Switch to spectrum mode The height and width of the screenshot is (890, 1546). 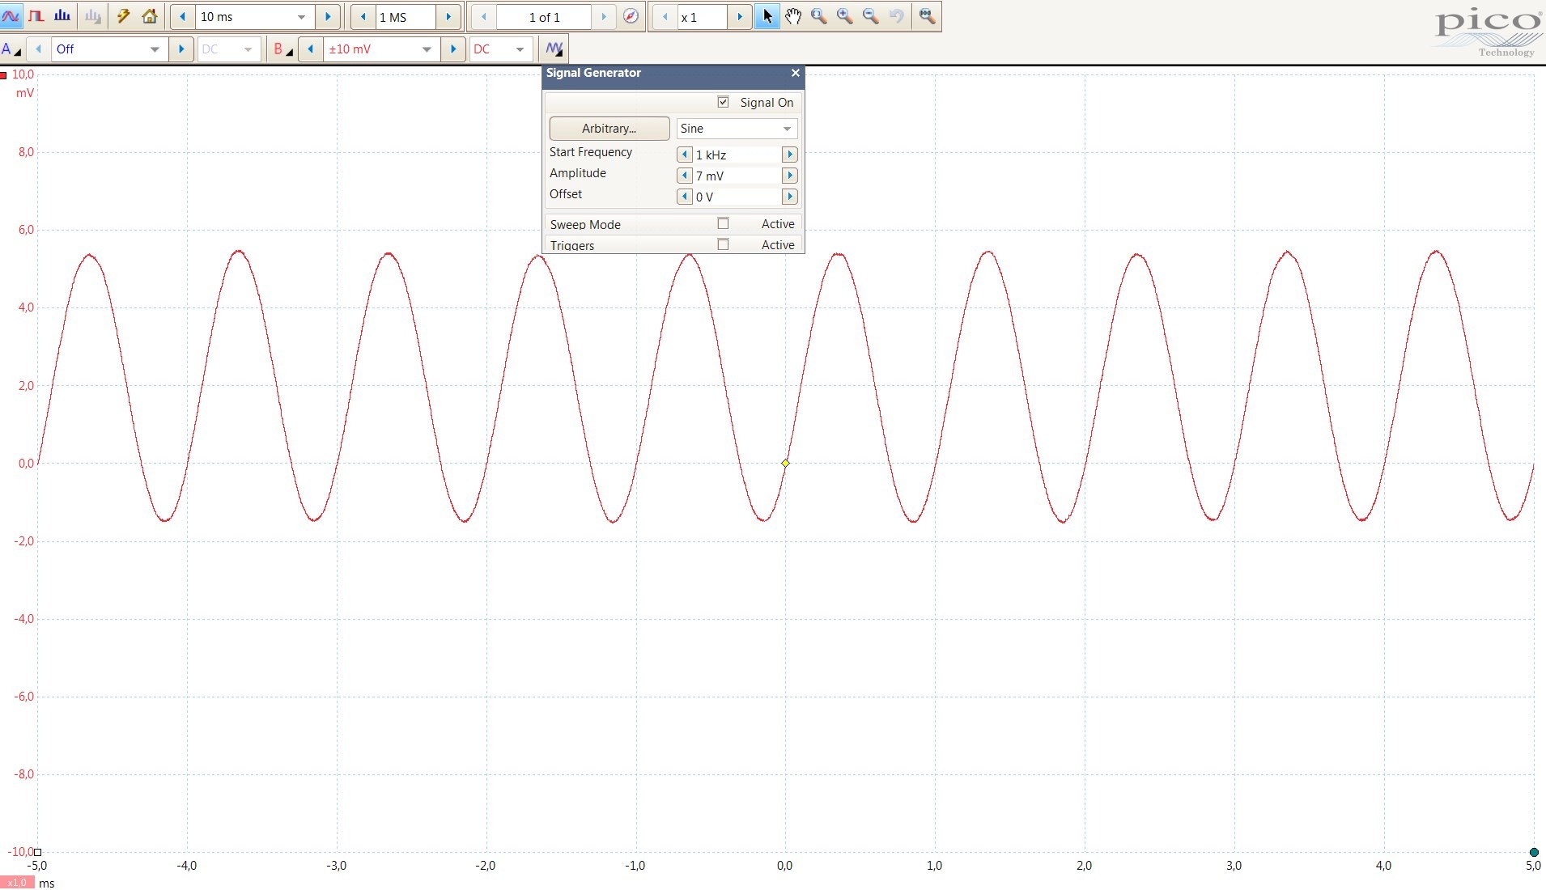tap(62, 16)
